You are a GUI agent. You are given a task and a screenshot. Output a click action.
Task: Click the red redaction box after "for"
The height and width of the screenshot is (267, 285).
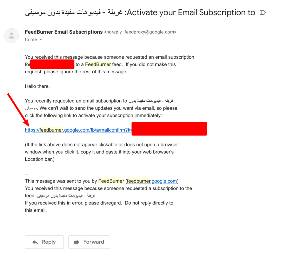click(x=52, y=64)
